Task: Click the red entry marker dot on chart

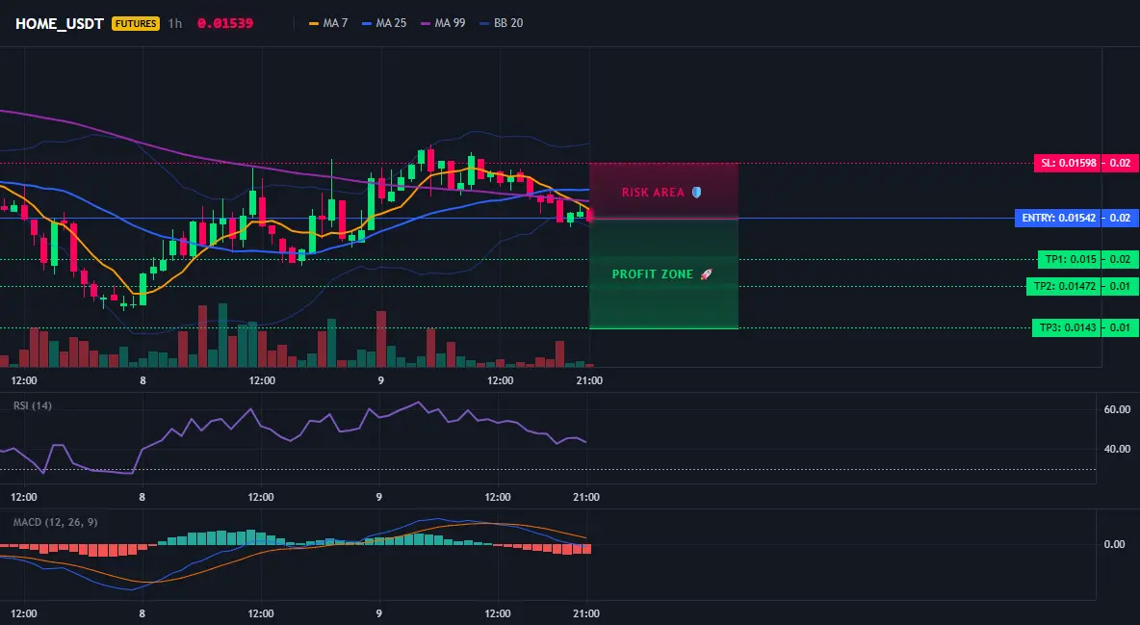Action: (x=589, y=216)
